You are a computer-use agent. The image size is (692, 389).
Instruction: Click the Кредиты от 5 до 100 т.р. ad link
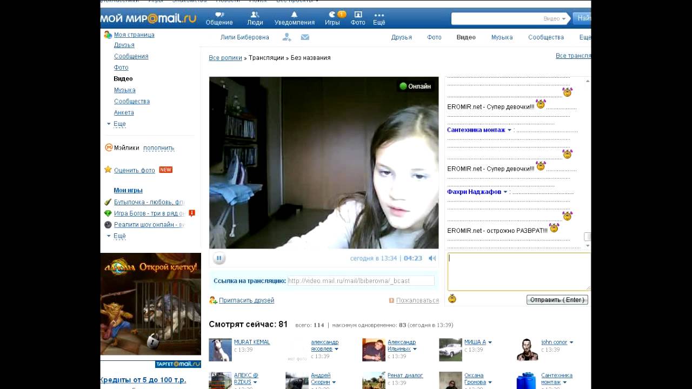click(x=143, y=380)
